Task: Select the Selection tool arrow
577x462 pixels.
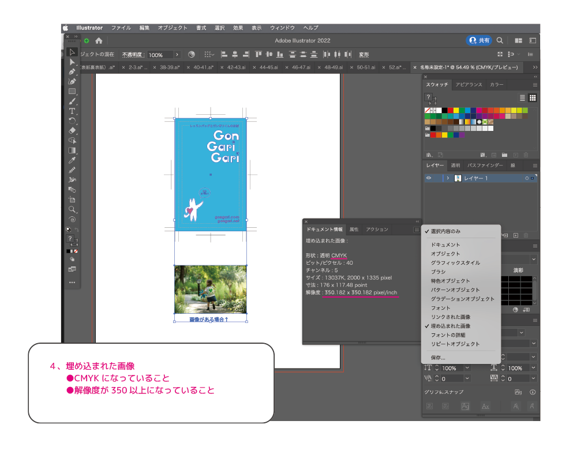Action: point(72,52)
